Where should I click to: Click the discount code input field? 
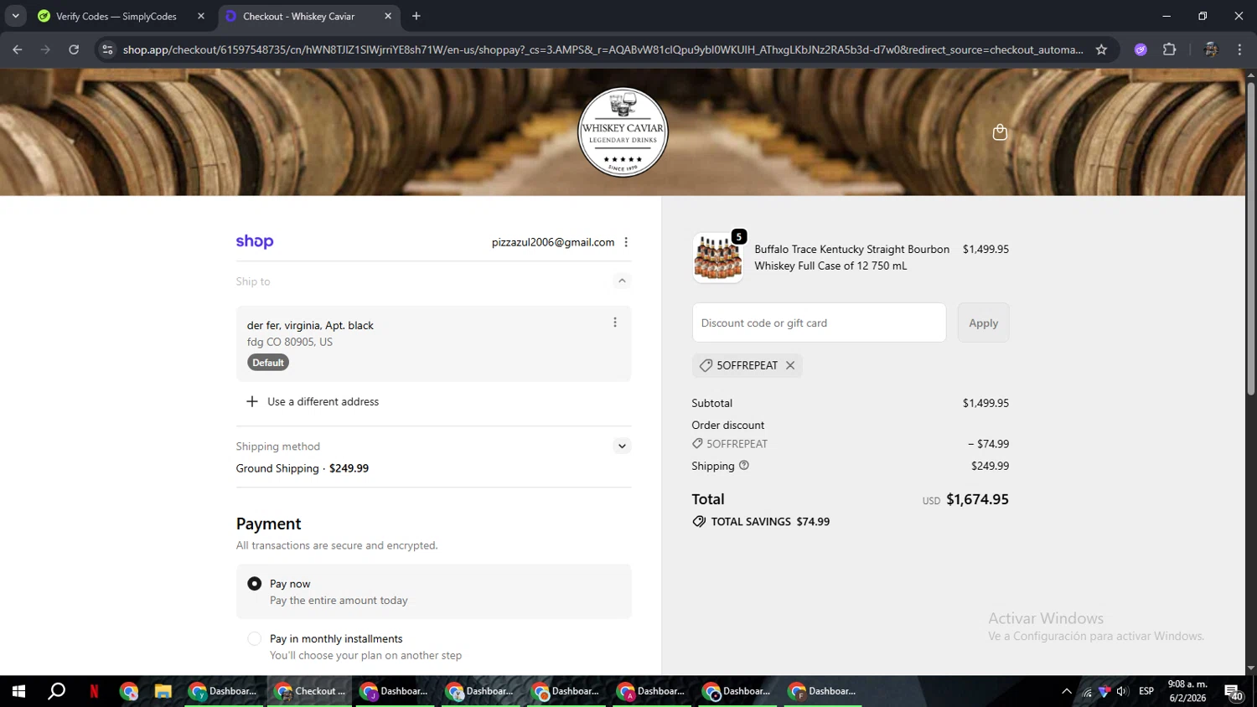point(819,323)
